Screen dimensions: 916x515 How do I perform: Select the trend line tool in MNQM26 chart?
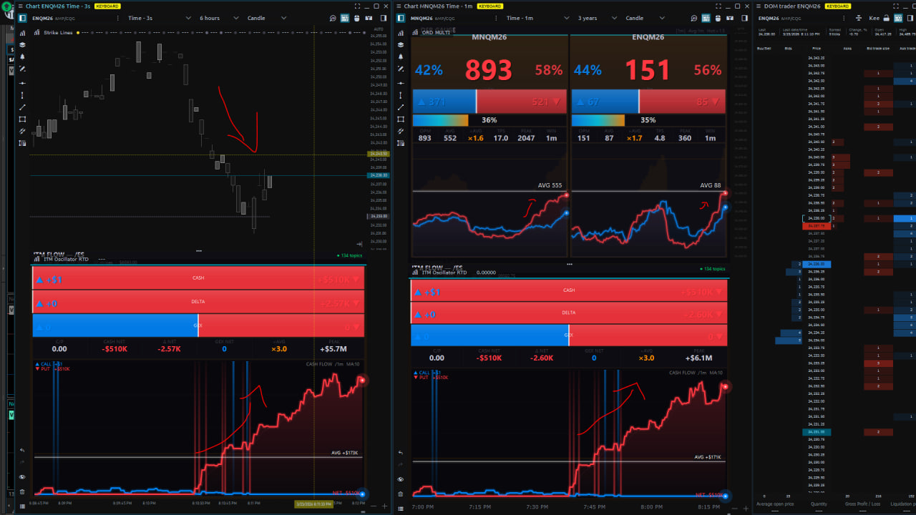click(401, 107)
